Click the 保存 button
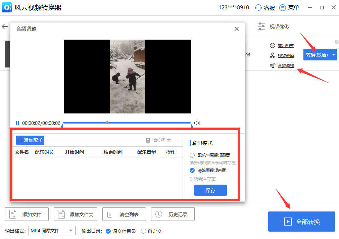The image size is (339, 239). pyautogui.click(x=210, y=190)
